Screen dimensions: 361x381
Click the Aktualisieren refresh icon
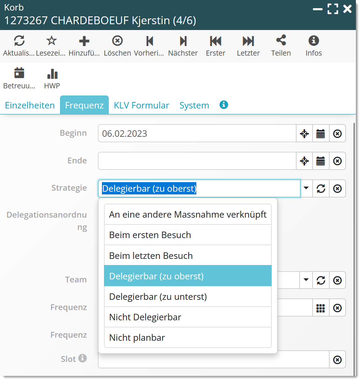pyautogui.click(x=19, y=41)
